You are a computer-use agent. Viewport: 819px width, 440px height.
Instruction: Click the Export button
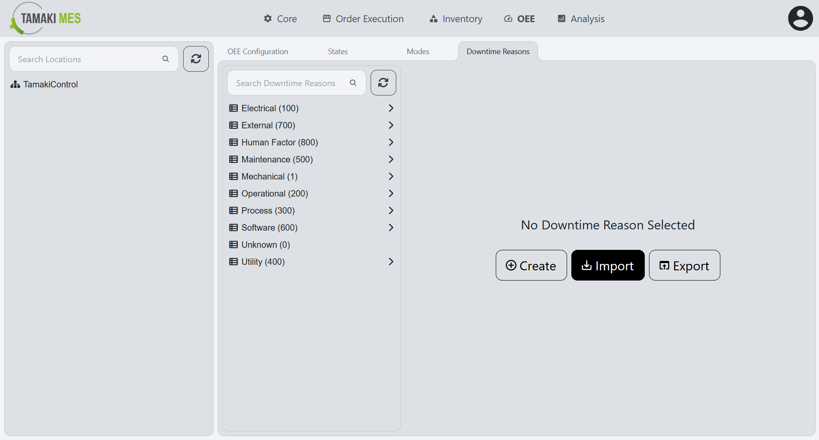click(x=684, y=265)
